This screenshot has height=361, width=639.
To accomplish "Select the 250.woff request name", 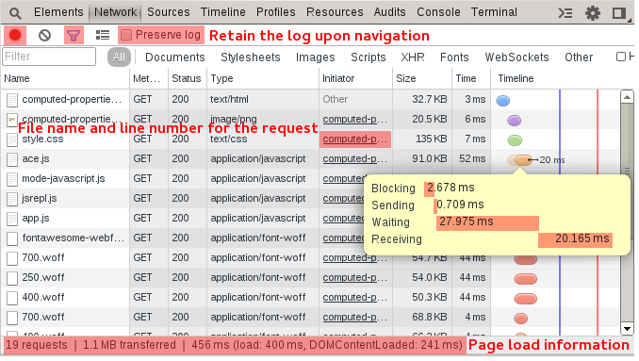I will [x=43, y=278].
